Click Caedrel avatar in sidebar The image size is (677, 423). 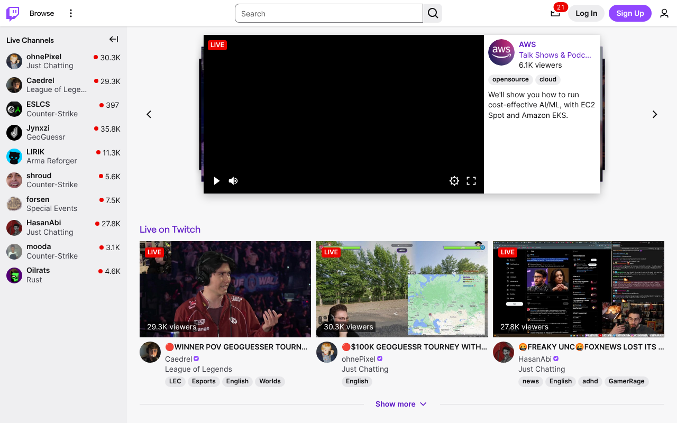pyautogui.click(x=14, y=85)
